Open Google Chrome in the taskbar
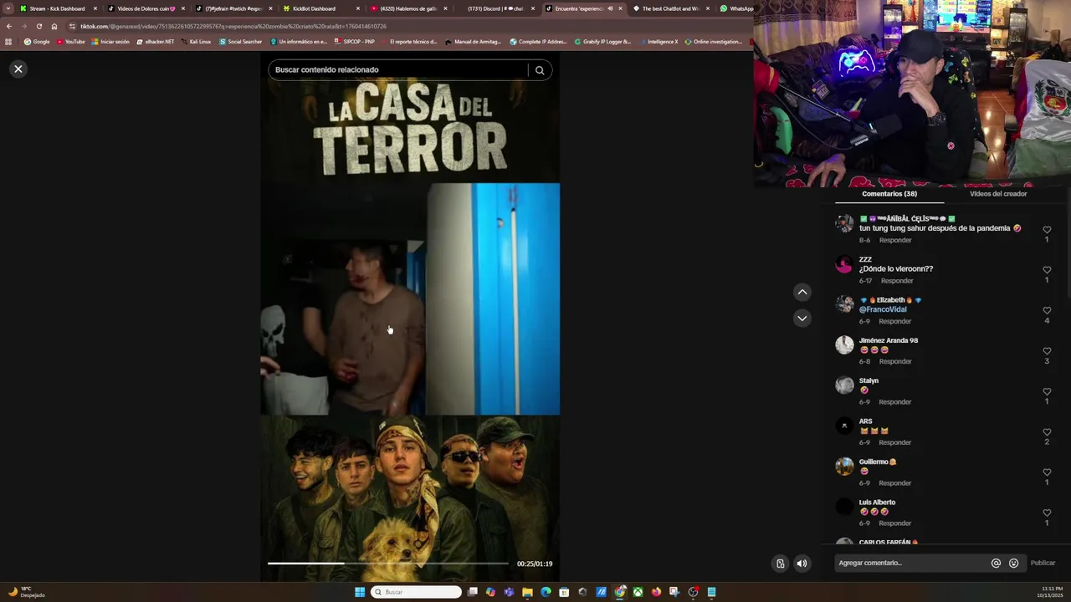This screenshot has height=602, width=1071. pyautogui.click(x=620, y=592)
